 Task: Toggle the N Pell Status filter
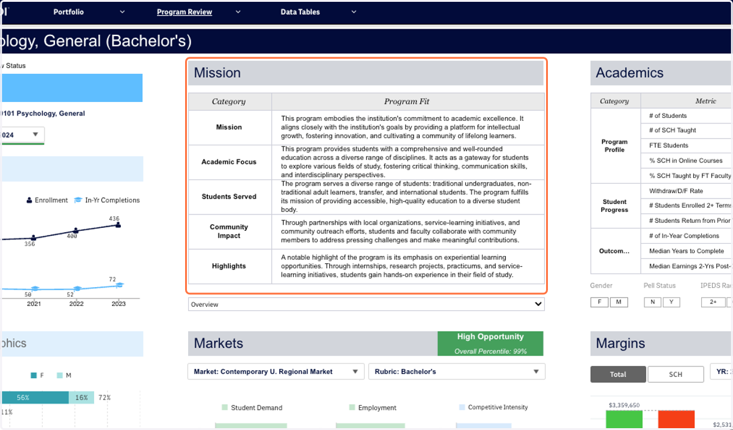[x=652, y=302]
